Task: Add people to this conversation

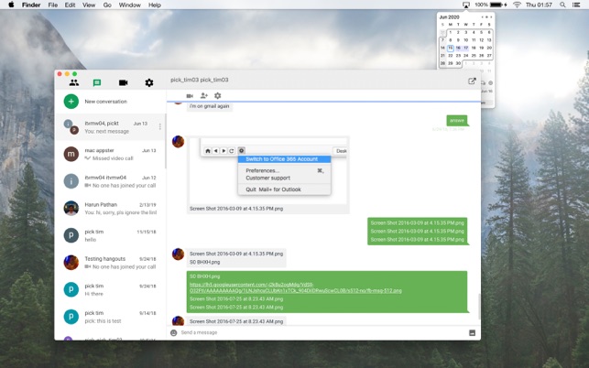Action: coord(204,96)
